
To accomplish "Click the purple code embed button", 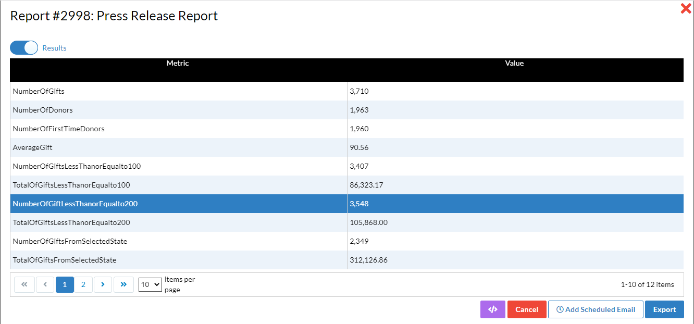I will (x=492, y=309).
